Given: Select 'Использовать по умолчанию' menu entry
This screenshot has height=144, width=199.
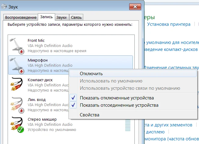Looking at the screenshot, I should pyautogui.click(x=133, y=81).
